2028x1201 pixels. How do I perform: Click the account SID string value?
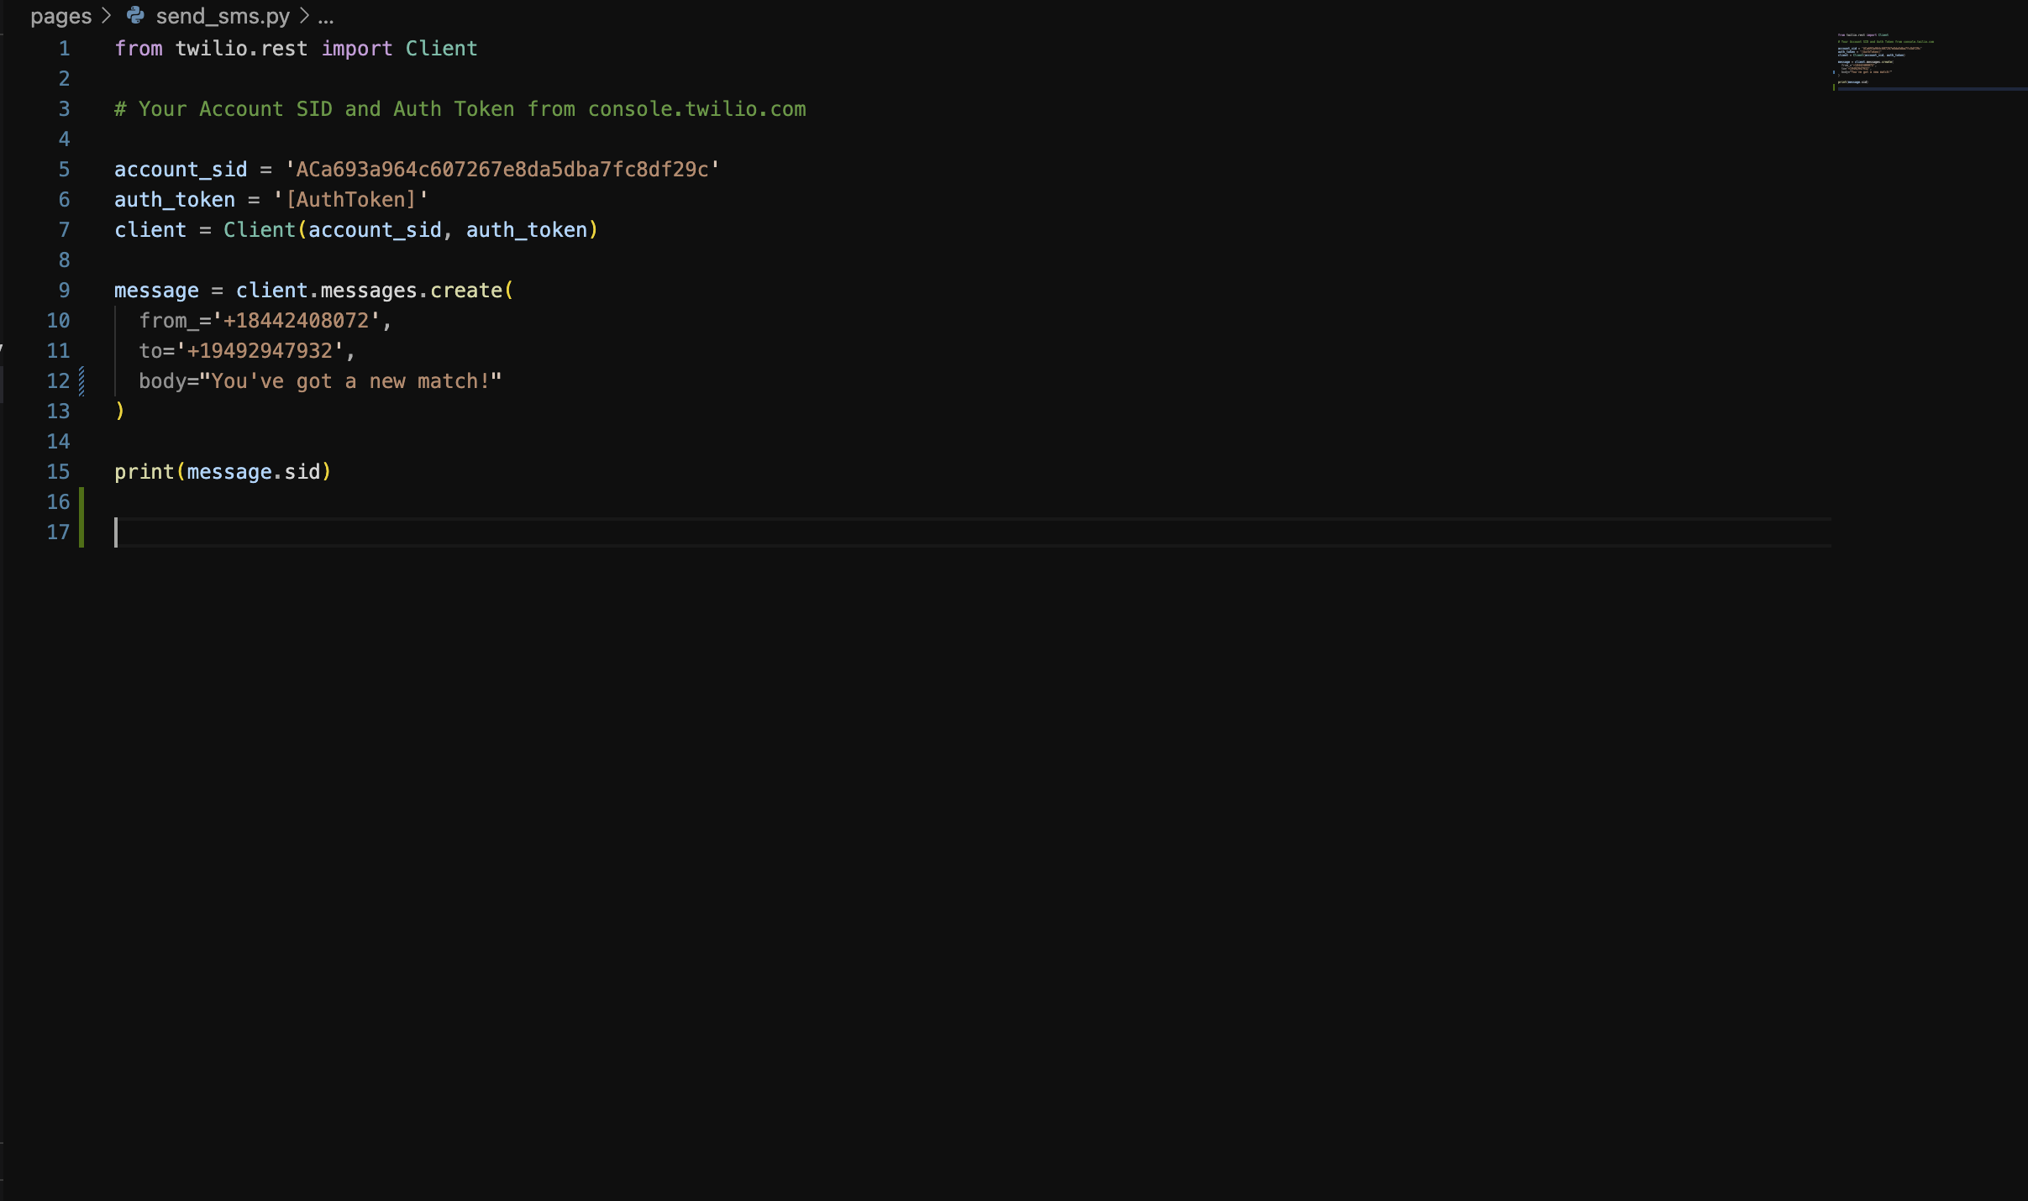[x=502, y=170]
